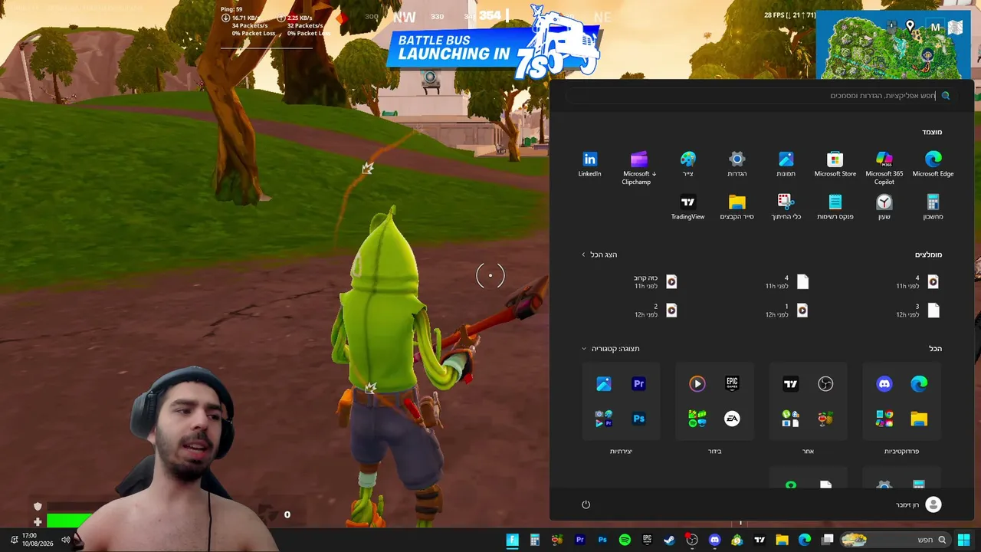Open TradingView from the taskbar
Screen dimensions: 981x552
[x=760, y=540]
